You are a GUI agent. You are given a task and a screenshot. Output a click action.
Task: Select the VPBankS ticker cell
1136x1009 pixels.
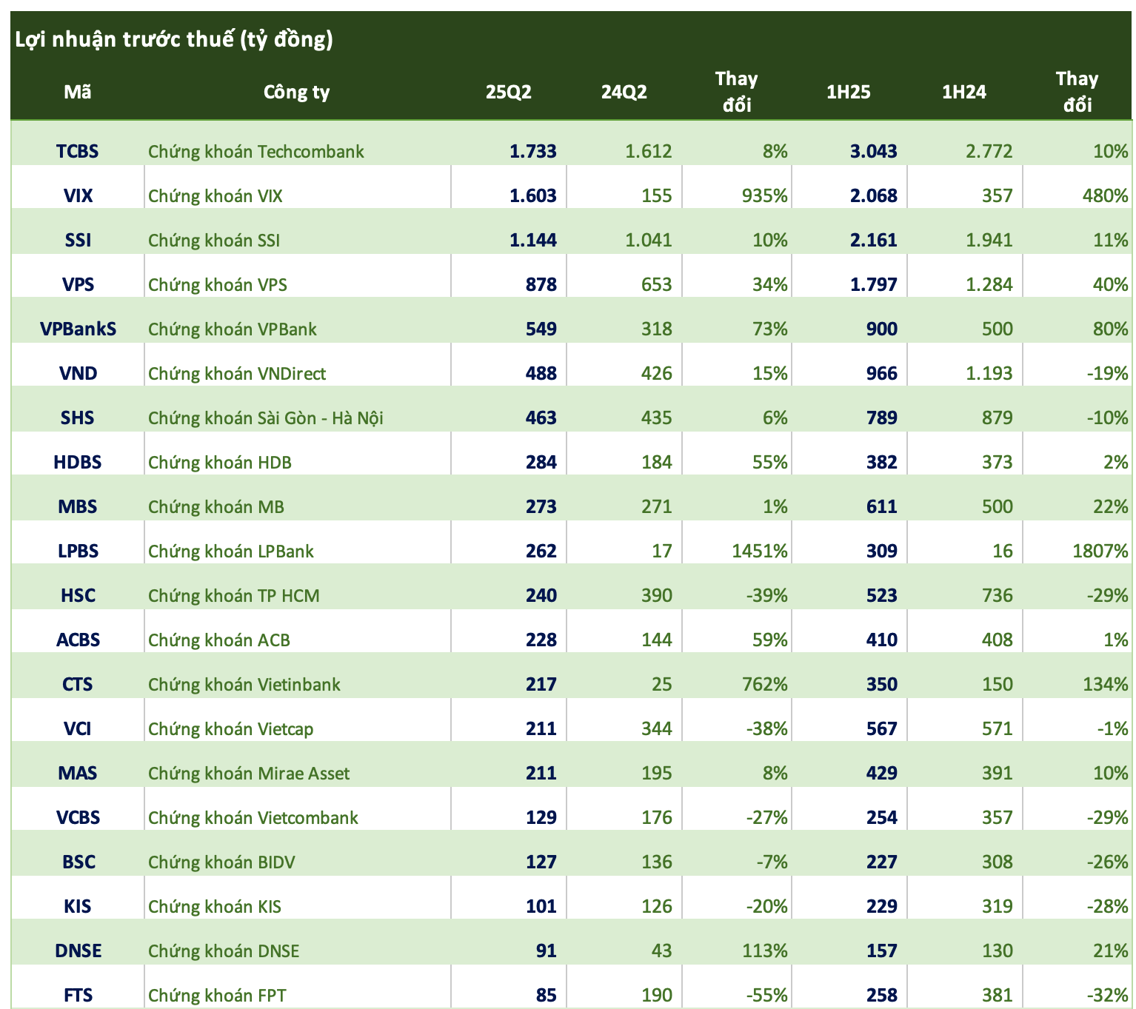tap(78, 329)
